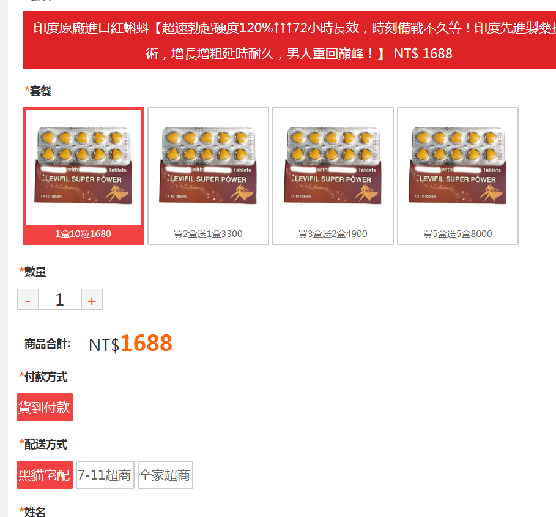Screen dimensions: 556x517
Task: Click the first Levifil Super Power product image
Action: click(x=83, y=165)
